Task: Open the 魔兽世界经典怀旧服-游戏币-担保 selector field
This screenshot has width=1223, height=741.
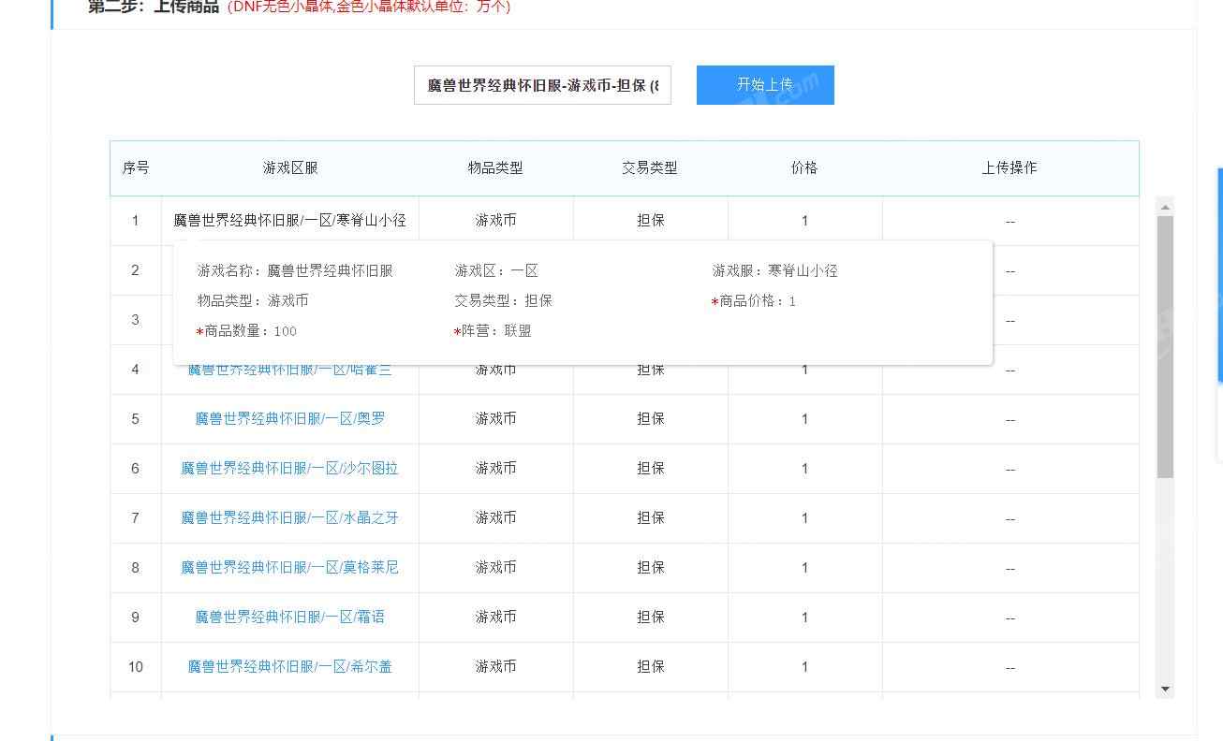Action: pyautogui.click(x=542, y=85)
